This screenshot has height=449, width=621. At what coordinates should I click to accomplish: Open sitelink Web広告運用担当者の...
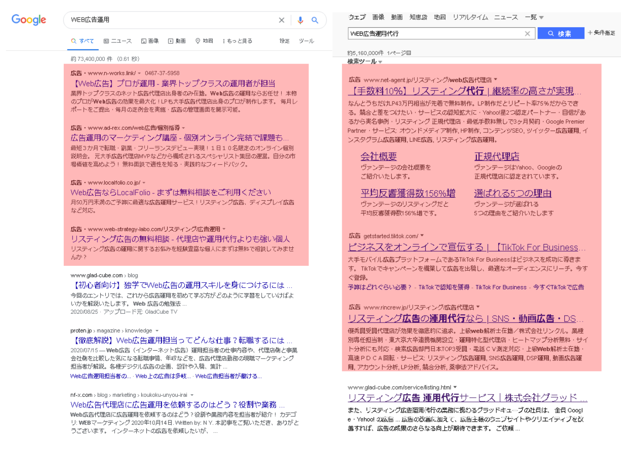[101, 376]
